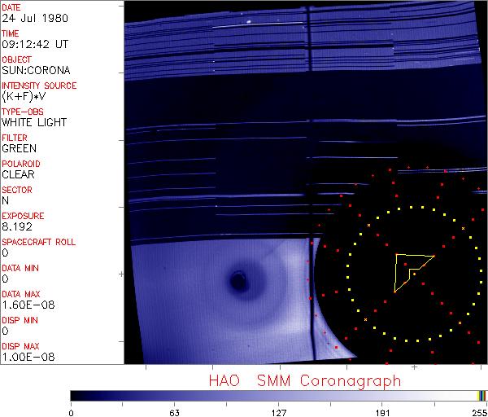Click the DATA MAX value "1.60E-08"
The image size is (488, 417).
pos(24,305)
